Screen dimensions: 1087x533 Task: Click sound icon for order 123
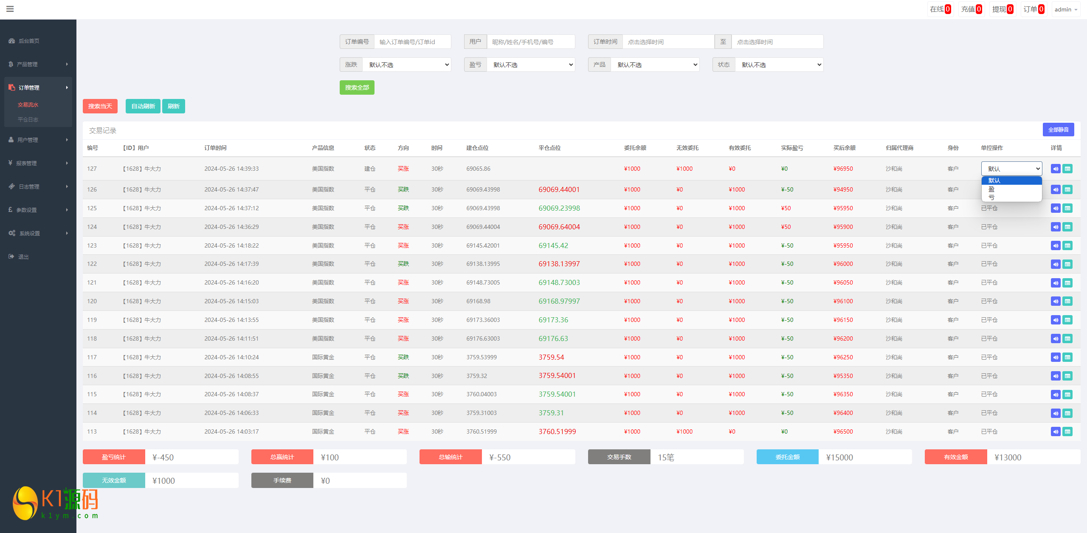point(1056,246)
